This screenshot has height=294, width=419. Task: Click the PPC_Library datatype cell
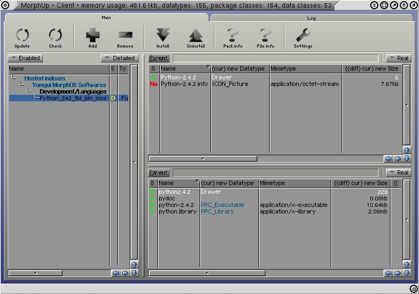coord(217,211)
